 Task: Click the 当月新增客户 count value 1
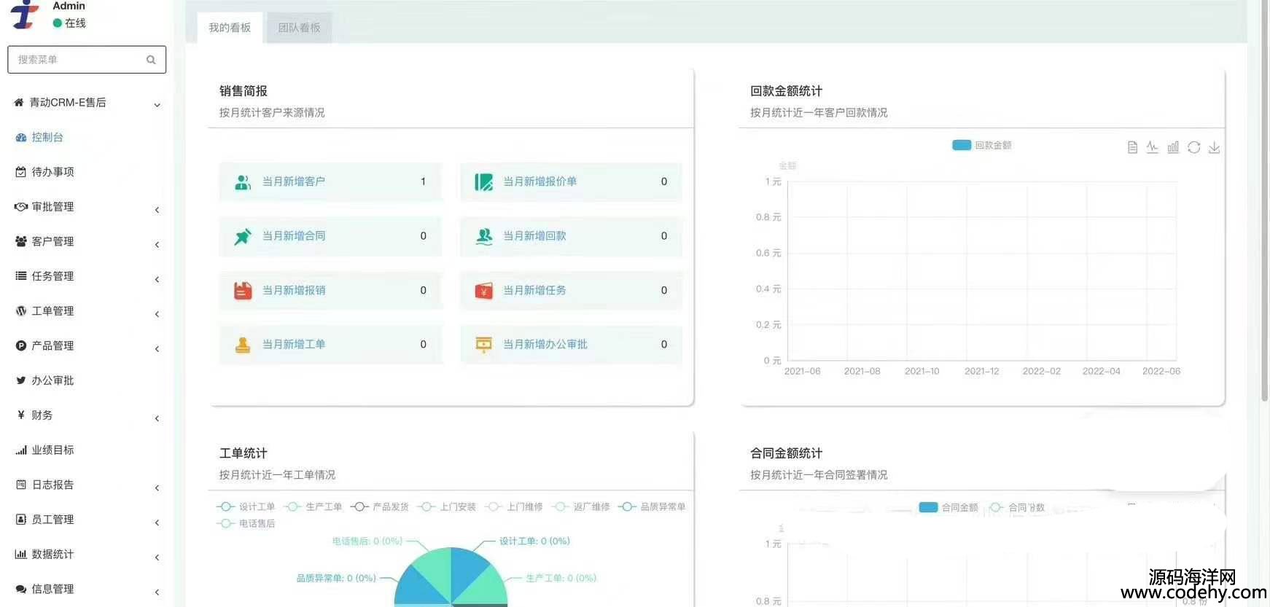pos(423,181)
